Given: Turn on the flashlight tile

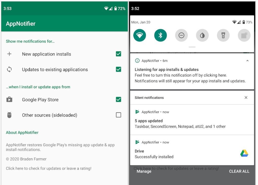Looking at the screenshot, I should [223, 35].
